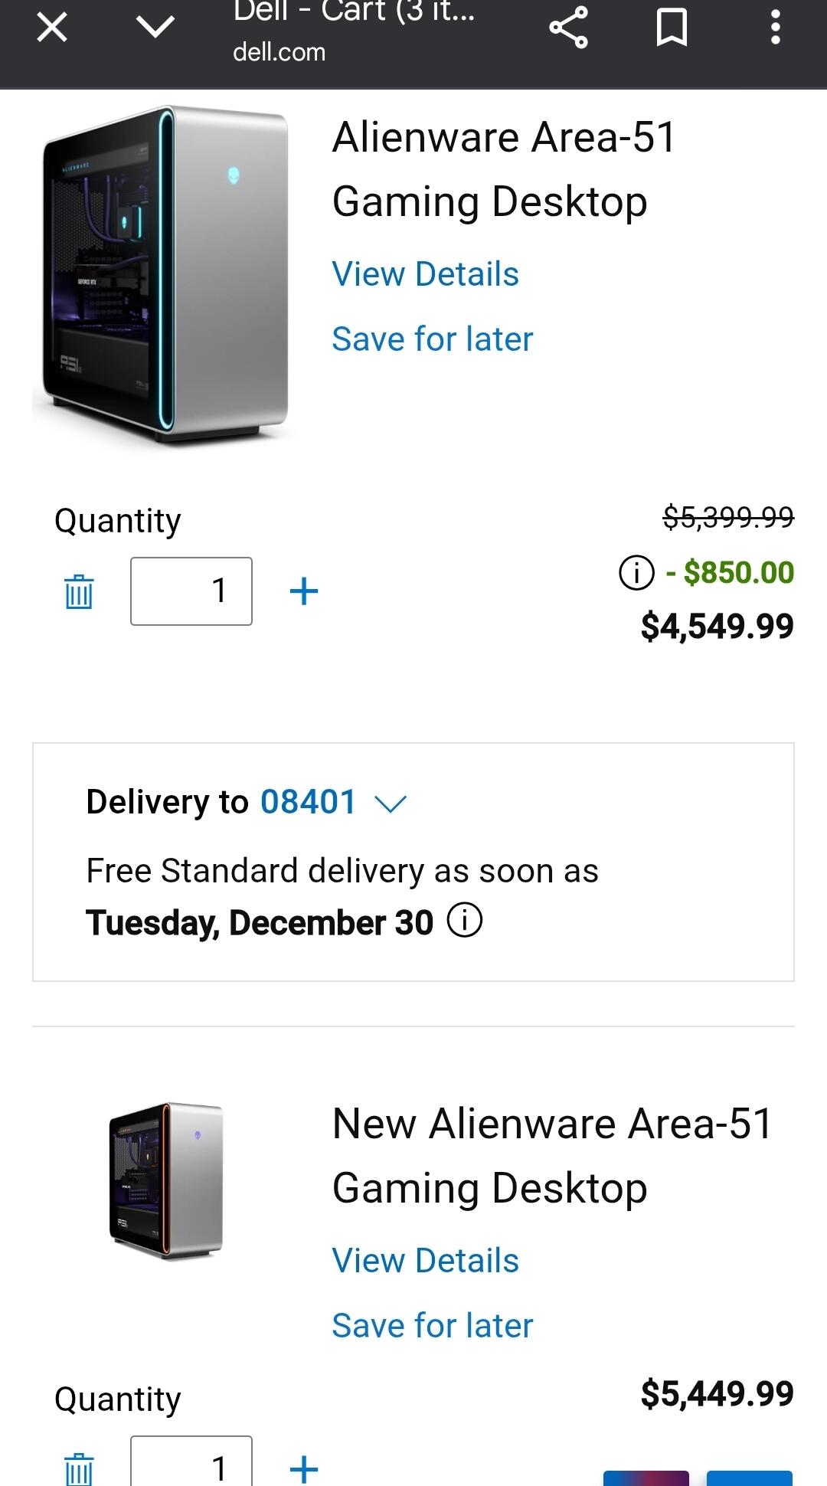The height and width of the screenshot is (1486, 827).
Task: Show info about the Tuesday, December 30 delivery
Action: tap(465, 921)
